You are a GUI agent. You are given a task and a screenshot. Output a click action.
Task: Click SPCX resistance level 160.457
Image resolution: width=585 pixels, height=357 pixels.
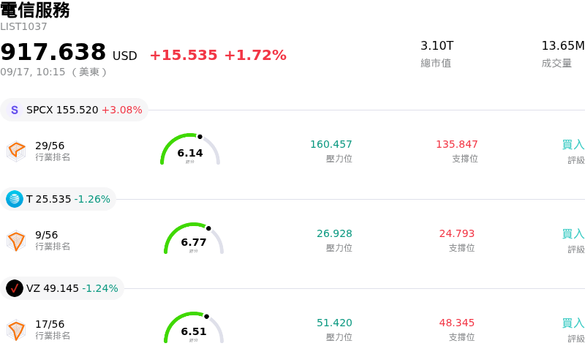point(331,144)
